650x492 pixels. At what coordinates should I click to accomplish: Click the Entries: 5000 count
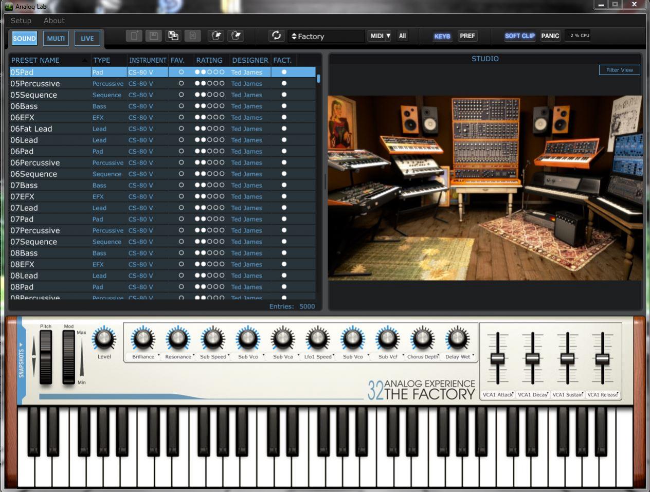coord(292,306)
